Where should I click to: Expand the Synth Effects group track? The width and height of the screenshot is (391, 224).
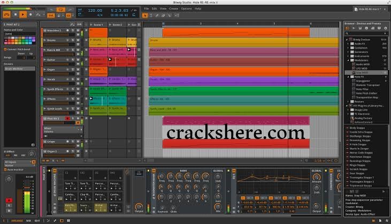pyautogui.click(x=44, y=89)
